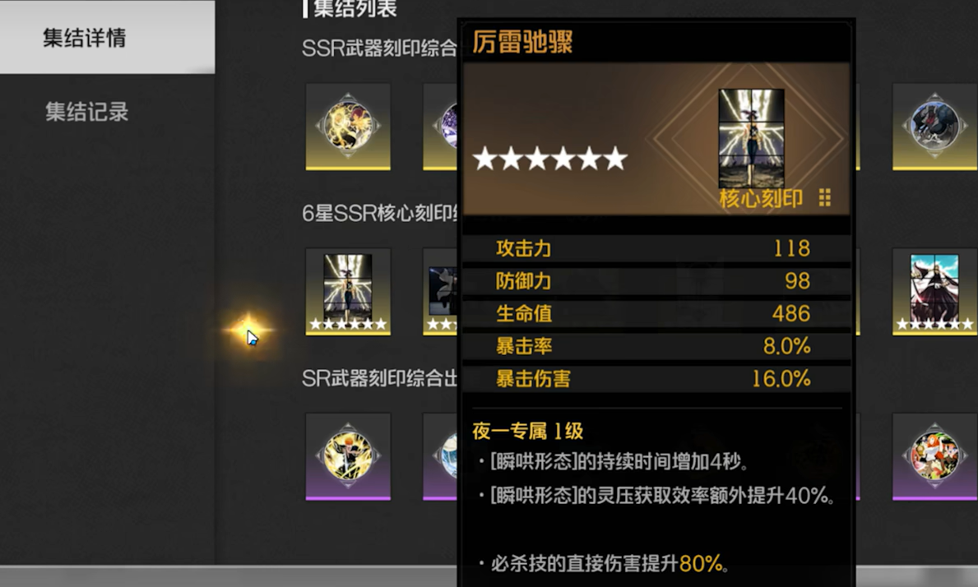Click the grid icon beside 核心刻印
Screen dimensions: 978x587
(x=824, y=197)
